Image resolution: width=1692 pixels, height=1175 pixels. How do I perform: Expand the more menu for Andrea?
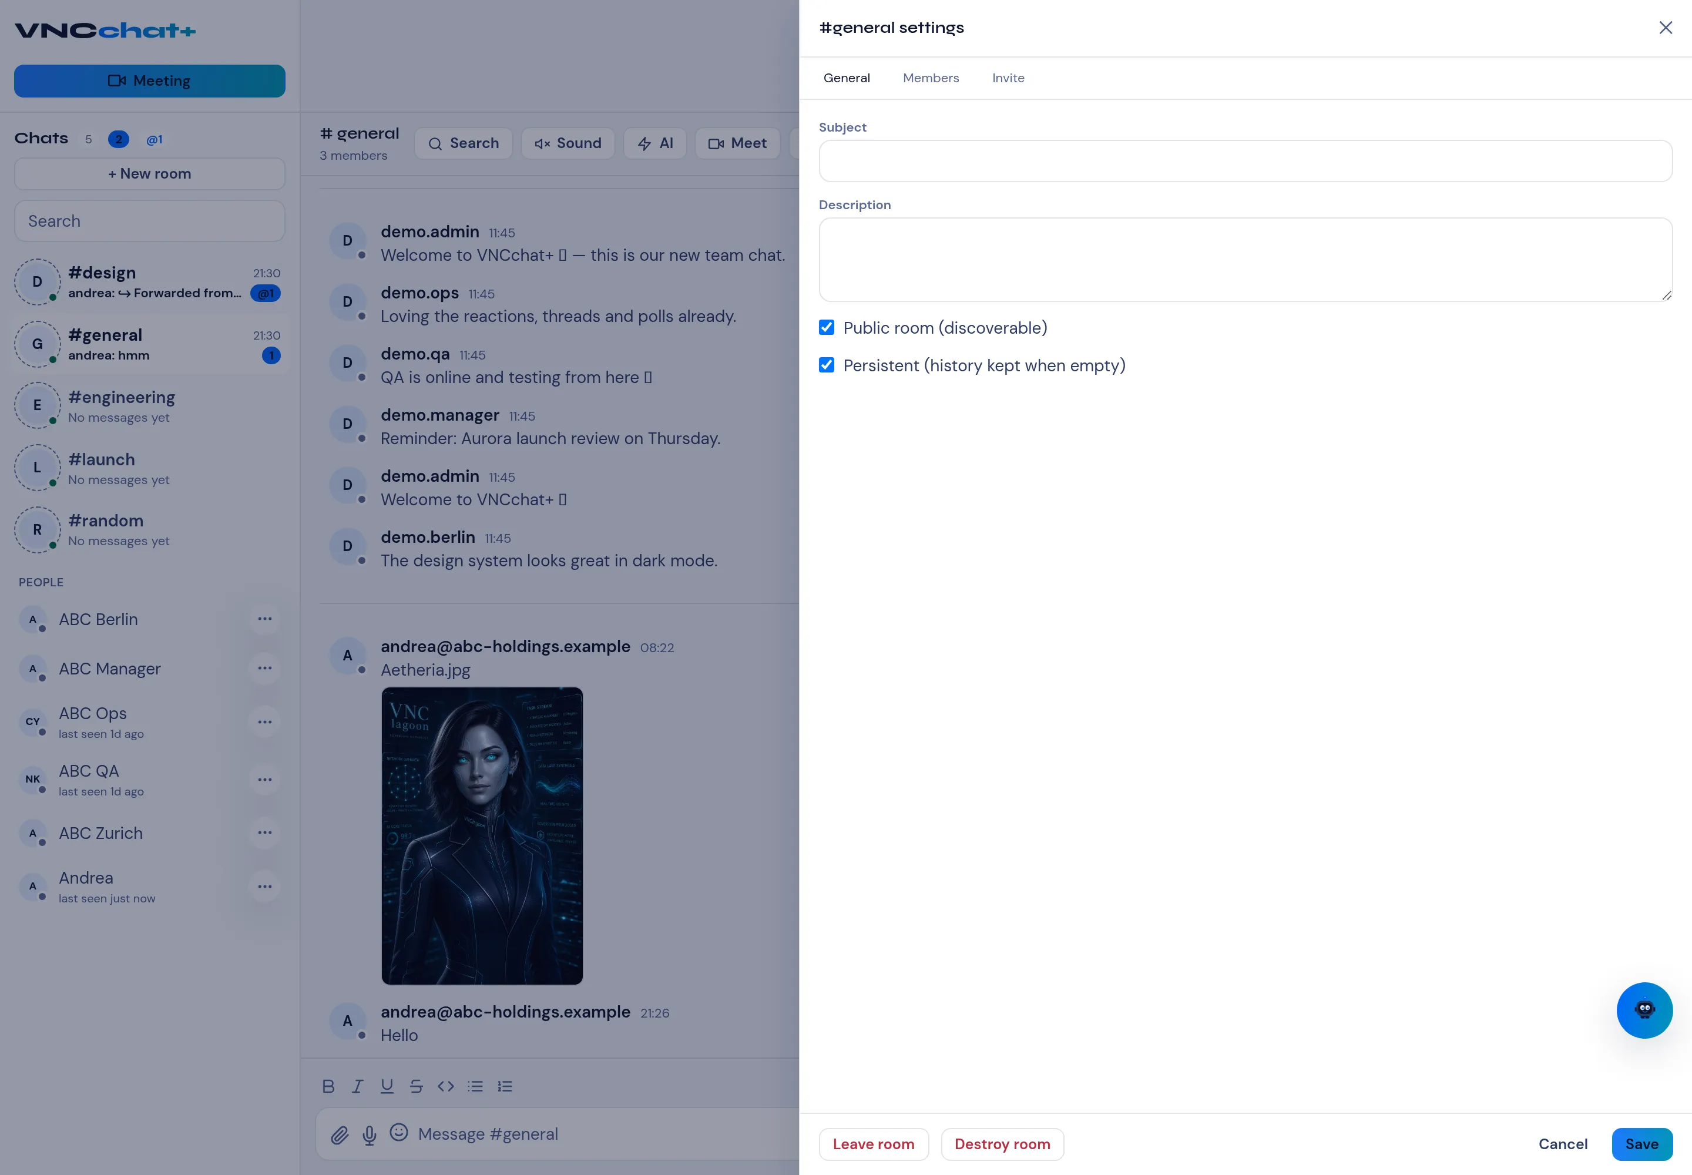(265, 887)
